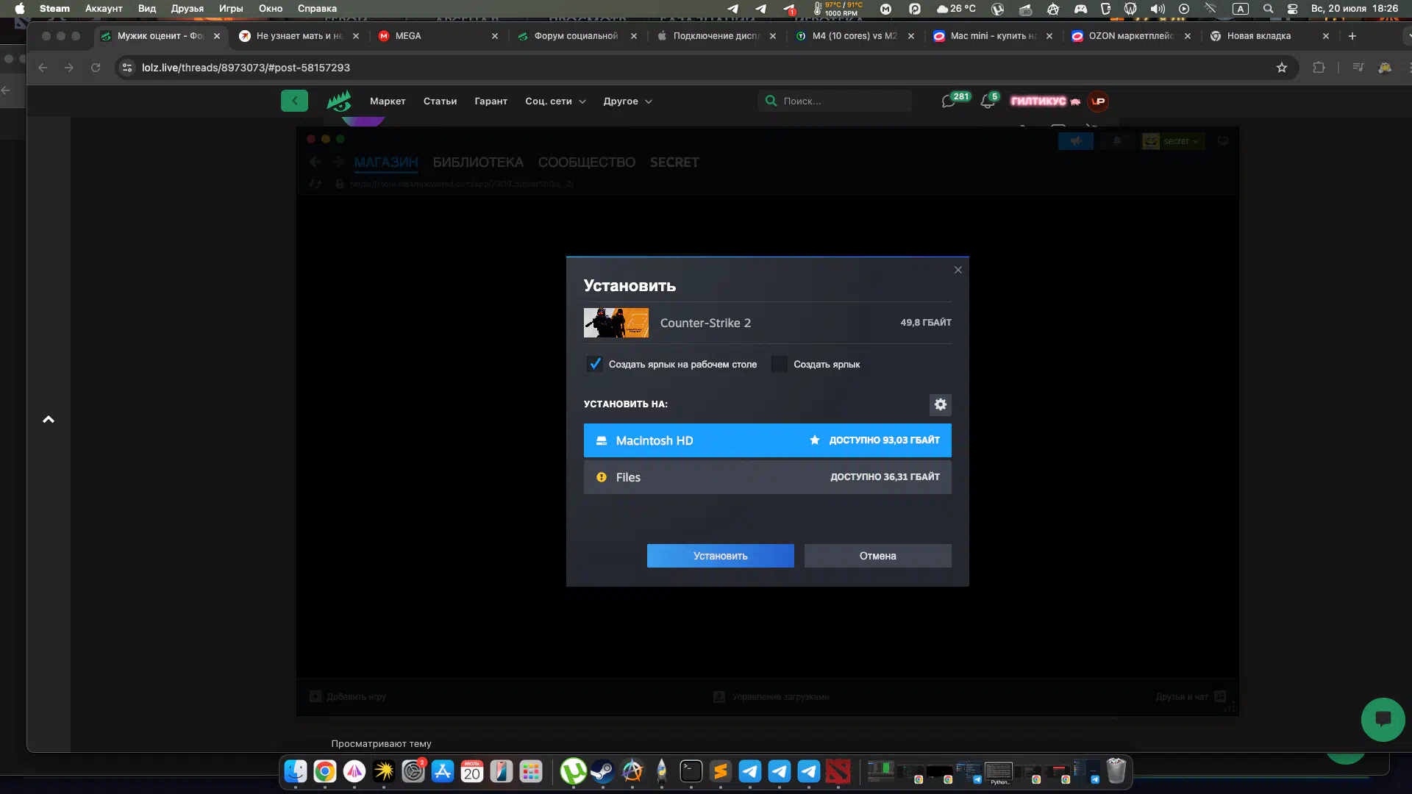Image resolution: width=1412 pixels, height=794 pixels.
Task: Click address bar URL lolz.live
Action: (x=246, y=68)
